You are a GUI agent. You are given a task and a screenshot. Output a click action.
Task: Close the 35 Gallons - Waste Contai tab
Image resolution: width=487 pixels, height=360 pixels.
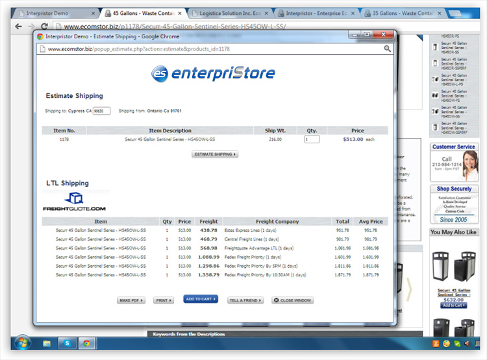(439, 14)
